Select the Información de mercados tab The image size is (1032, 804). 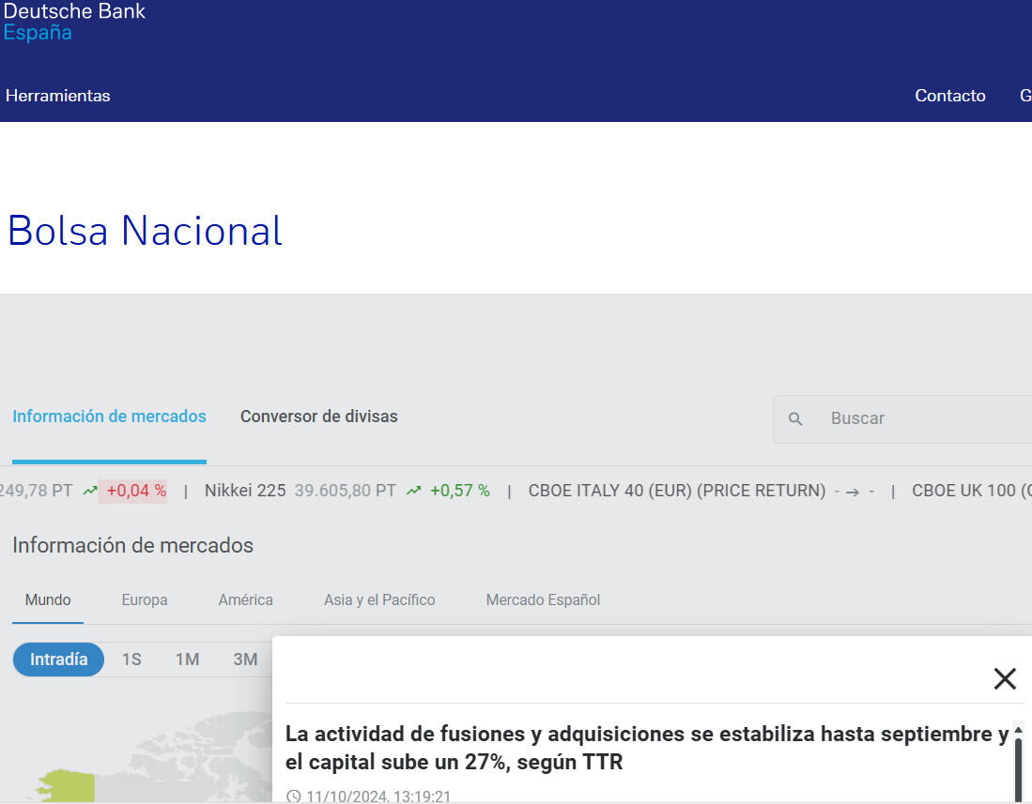pyautogui.click(x=109, y=417)
